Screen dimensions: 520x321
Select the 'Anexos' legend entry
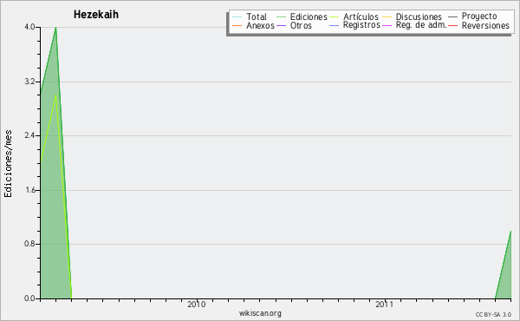click(x=260, y=25)
